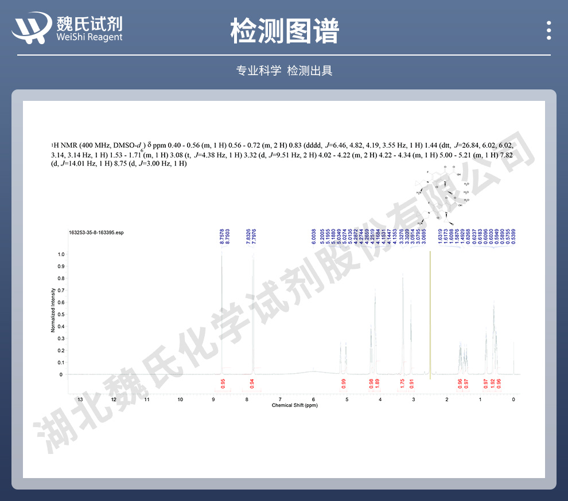Click the integration value 0.99
568x501 pixels.
point(344,383)
